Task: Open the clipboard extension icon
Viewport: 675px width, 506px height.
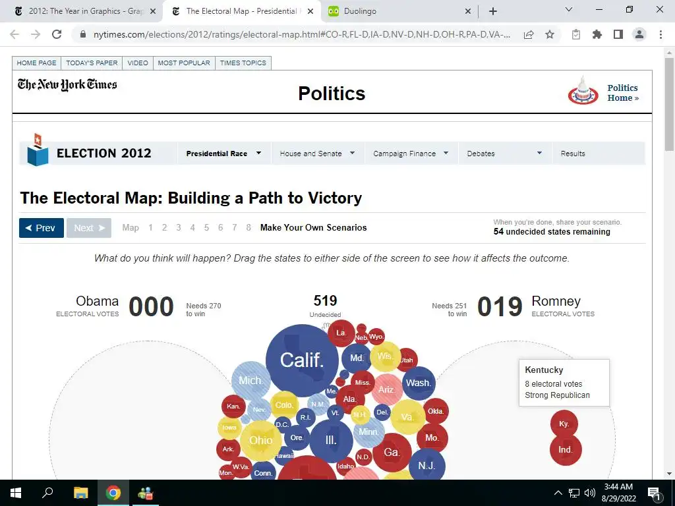Action: pos(576,34)
